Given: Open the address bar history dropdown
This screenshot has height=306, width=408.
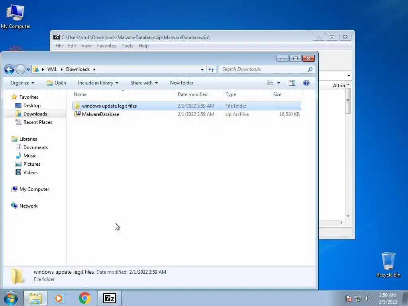Looking at the screenshot, I should click(202, 69).
